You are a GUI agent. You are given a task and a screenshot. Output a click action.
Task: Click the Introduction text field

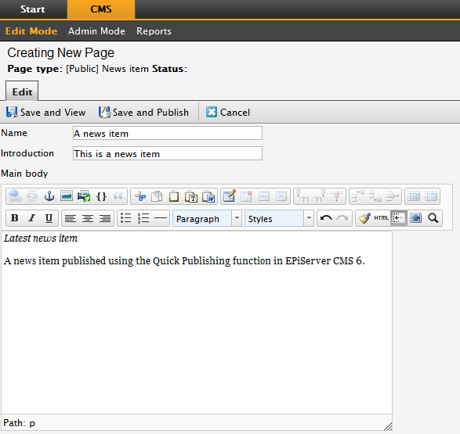point(168,153)
